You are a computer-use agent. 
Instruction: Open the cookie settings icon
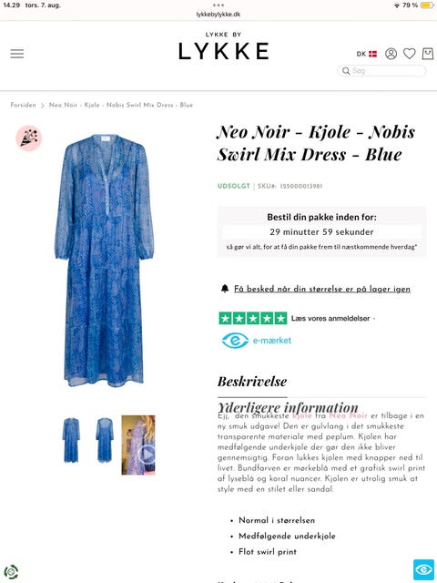tap(11, 571)
